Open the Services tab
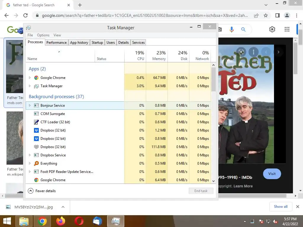Viewport: 303px width, 227px height. 138,43
